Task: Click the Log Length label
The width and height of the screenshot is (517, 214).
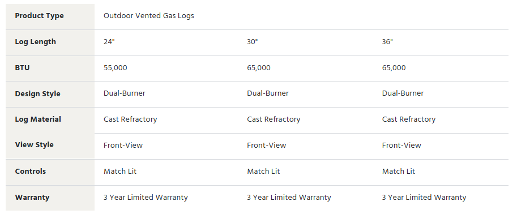Action: pos(35,42)
